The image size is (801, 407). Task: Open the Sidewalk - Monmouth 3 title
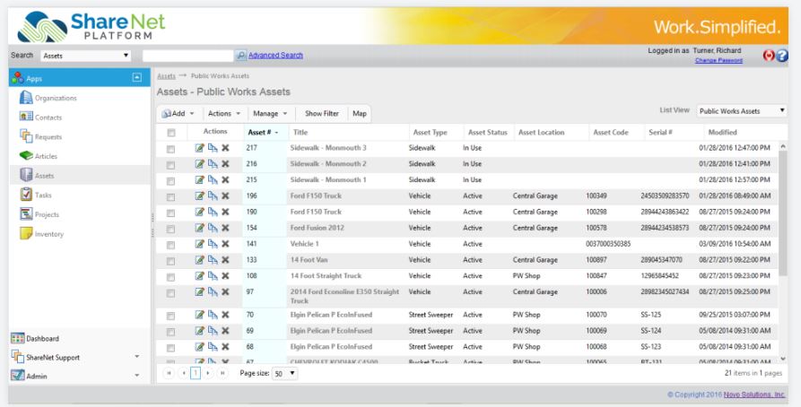[x=328, y=148]
